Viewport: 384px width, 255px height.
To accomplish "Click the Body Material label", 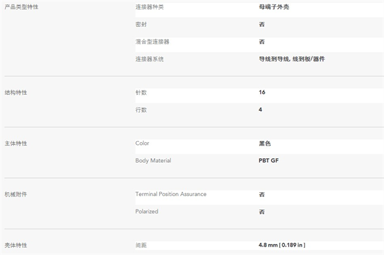I will [x=153, y=161].
